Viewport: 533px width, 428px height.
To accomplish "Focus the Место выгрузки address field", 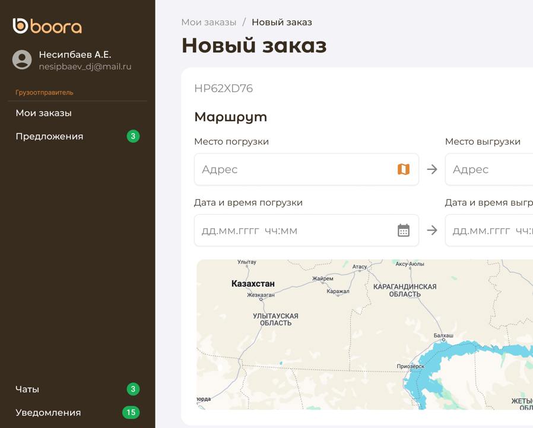I will [x=490, y=169].
